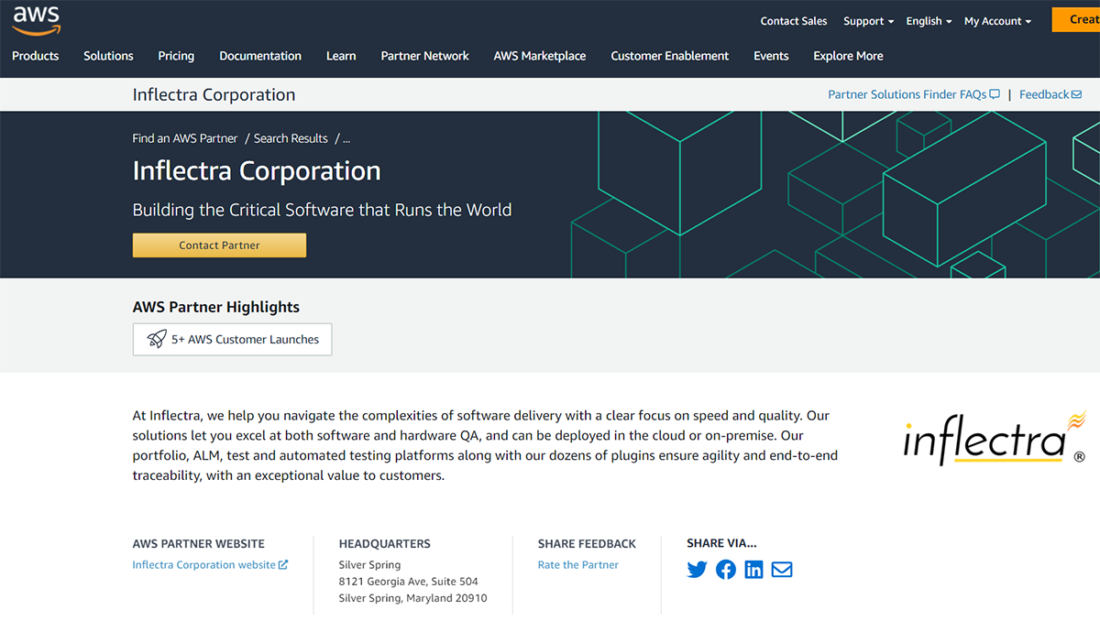The width and height of the screenshot is (1100, 621).
Task: Share the partner page on Twitter
Action: tap(697, 569)
